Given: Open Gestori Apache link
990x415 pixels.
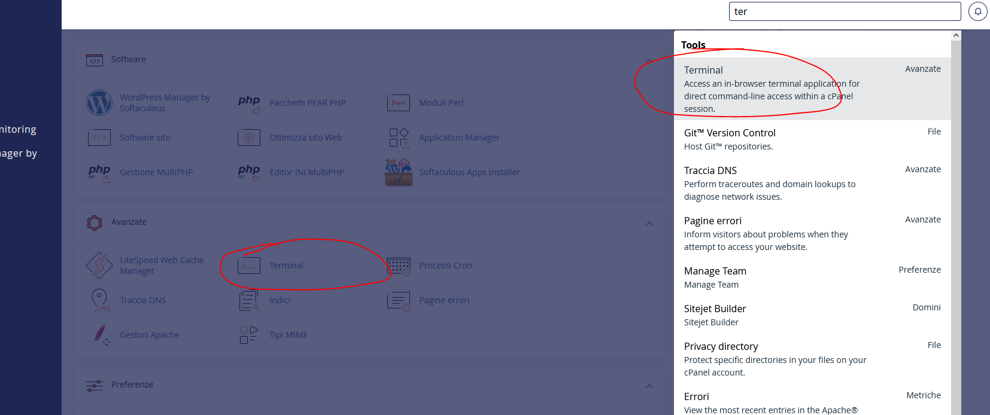Looking at the screenshot, I should [149, 335].
